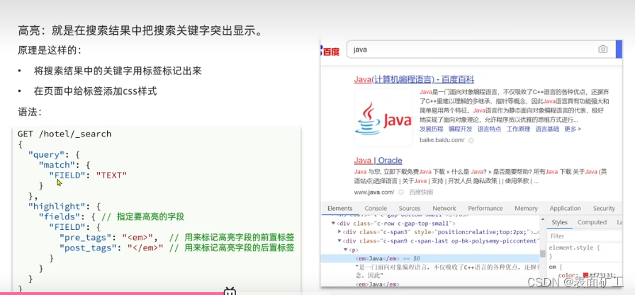This screenshot has width=635, height=295.
Task: Click the www.java.com/ URL text
Action: 373,192
